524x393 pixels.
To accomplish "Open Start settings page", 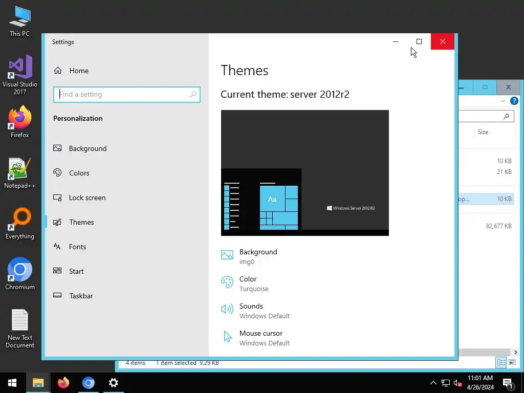I will pyautogui.click(x=69, y=271).
